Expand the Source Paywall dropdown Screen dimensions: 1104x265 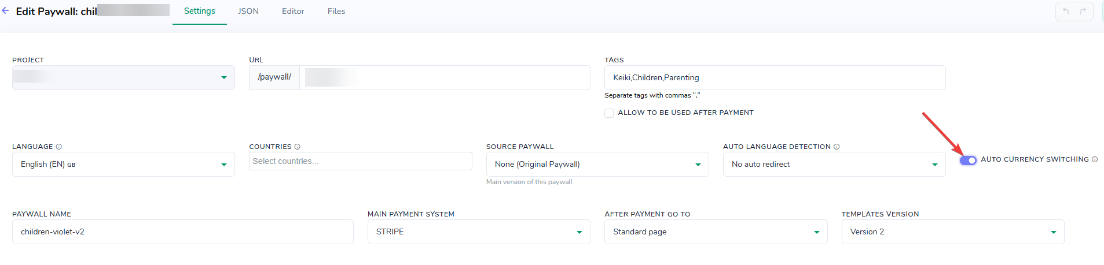tap(597, 165)
